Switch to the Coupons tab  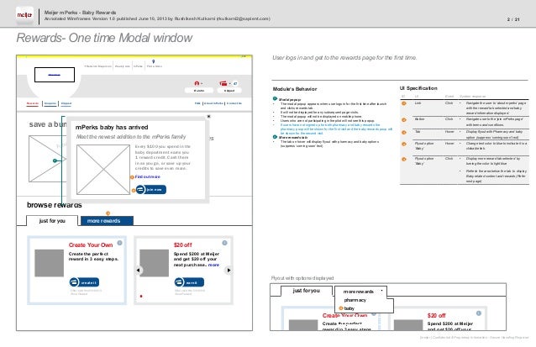point(50,103)
